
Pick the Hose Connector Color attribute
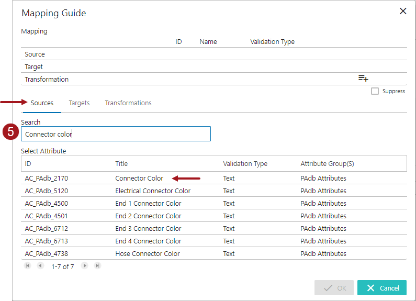(148, 254)
